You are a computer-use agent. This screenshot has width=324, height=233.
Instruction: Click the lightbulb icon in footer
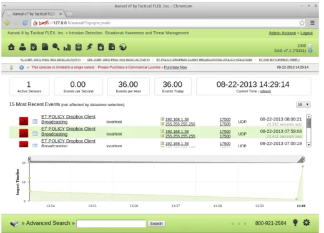pos(295,222)
